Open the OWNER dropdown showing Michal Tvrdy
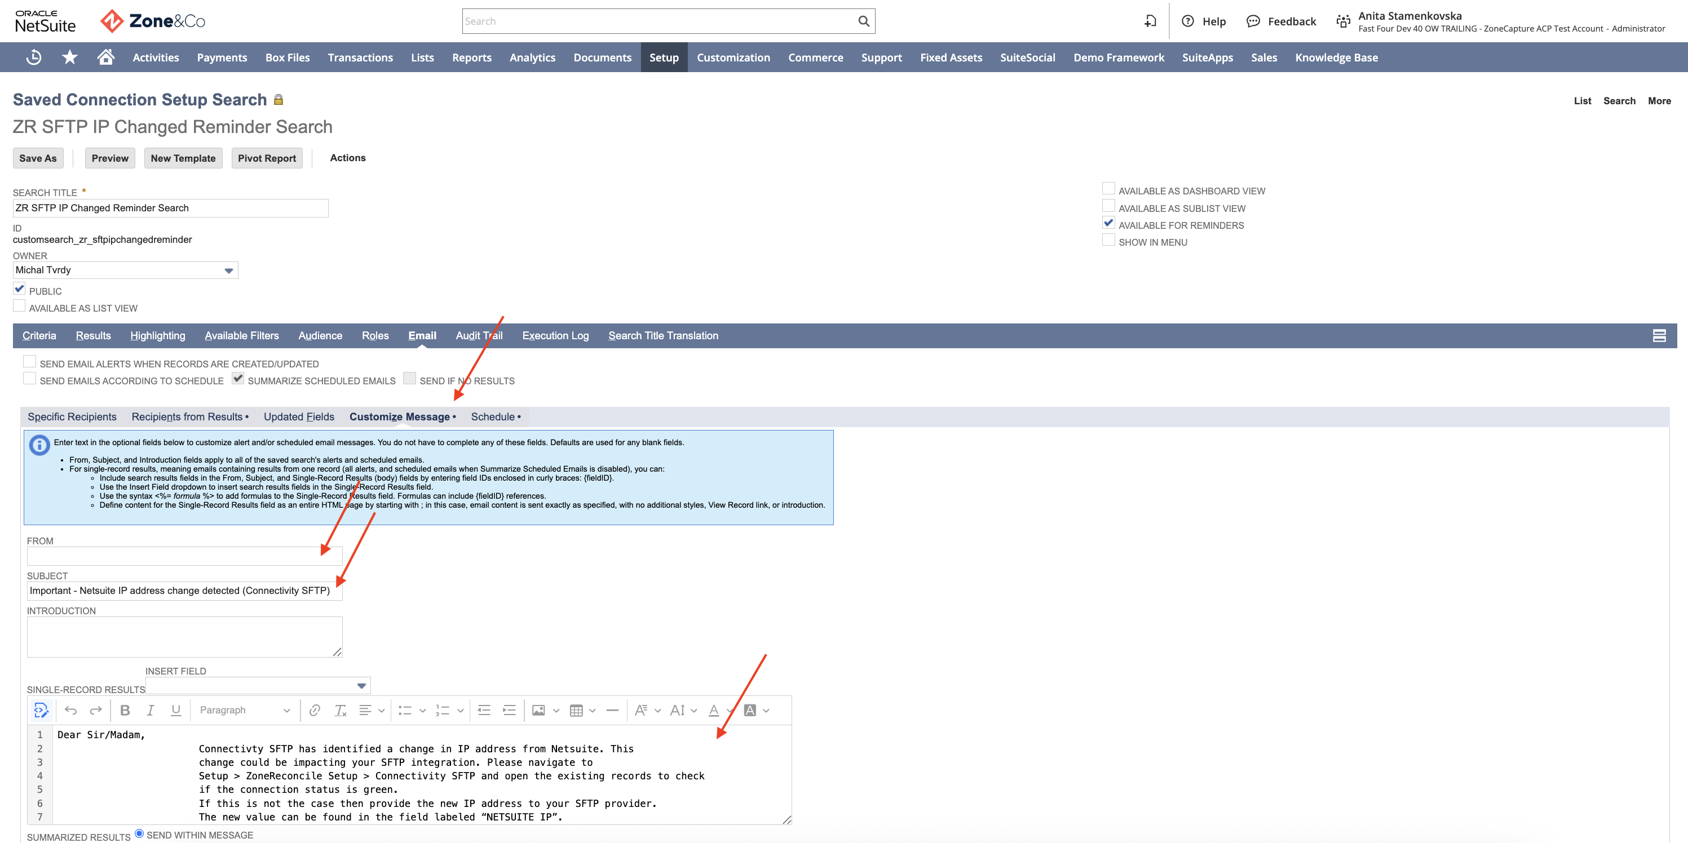Screen dimensions: 1688x843 (x=228, y=270)
